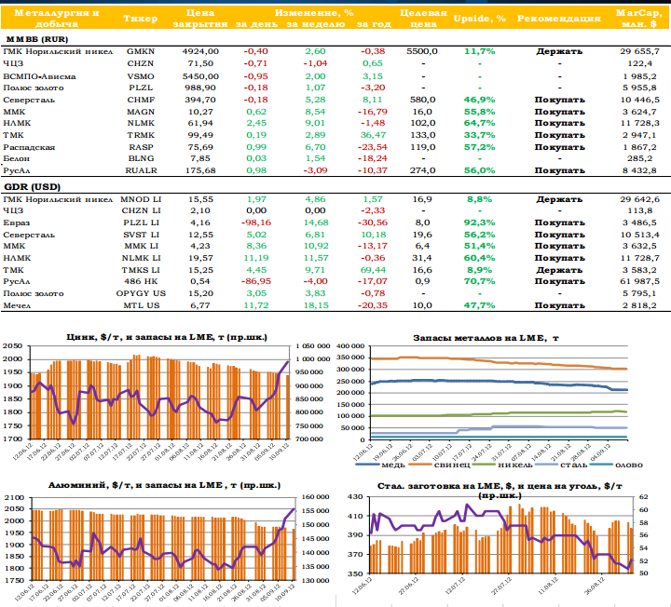The height and width of the screenshot is (607, 671).
Task: Select the 64,7% upside value
Action: 479,123
